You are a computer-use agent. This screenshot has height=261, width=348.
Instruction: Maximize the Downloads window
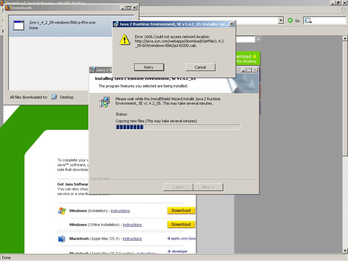tap(128, 8)
